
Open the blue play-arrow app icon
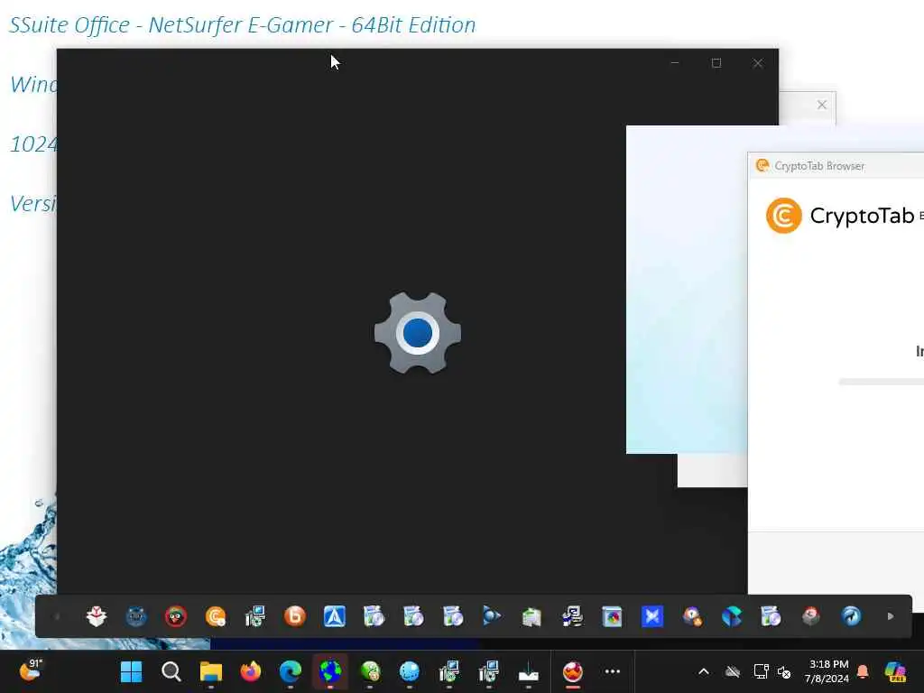(x=492, y=616)
